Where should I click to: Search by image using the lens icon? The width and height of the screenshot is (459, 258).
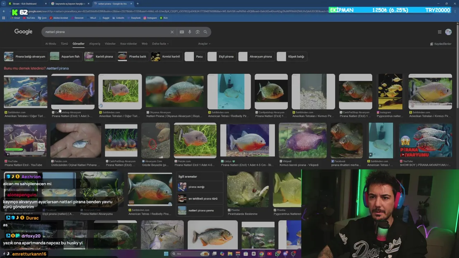pyautogui.click(x=198, y=32)
